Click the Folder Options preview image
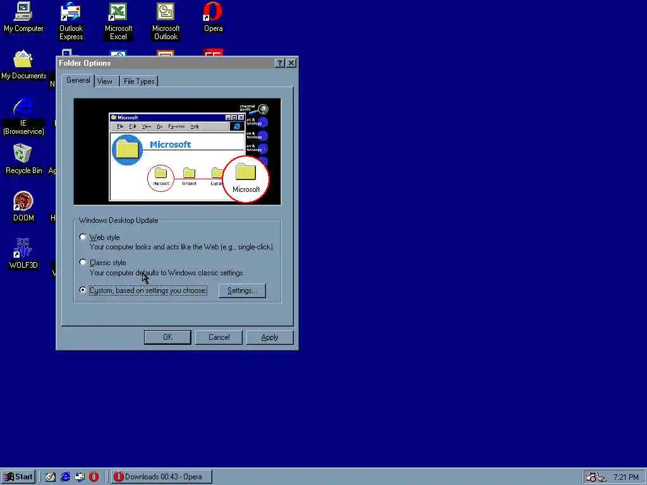Screen dimensions: 647x485 [178, 152]
